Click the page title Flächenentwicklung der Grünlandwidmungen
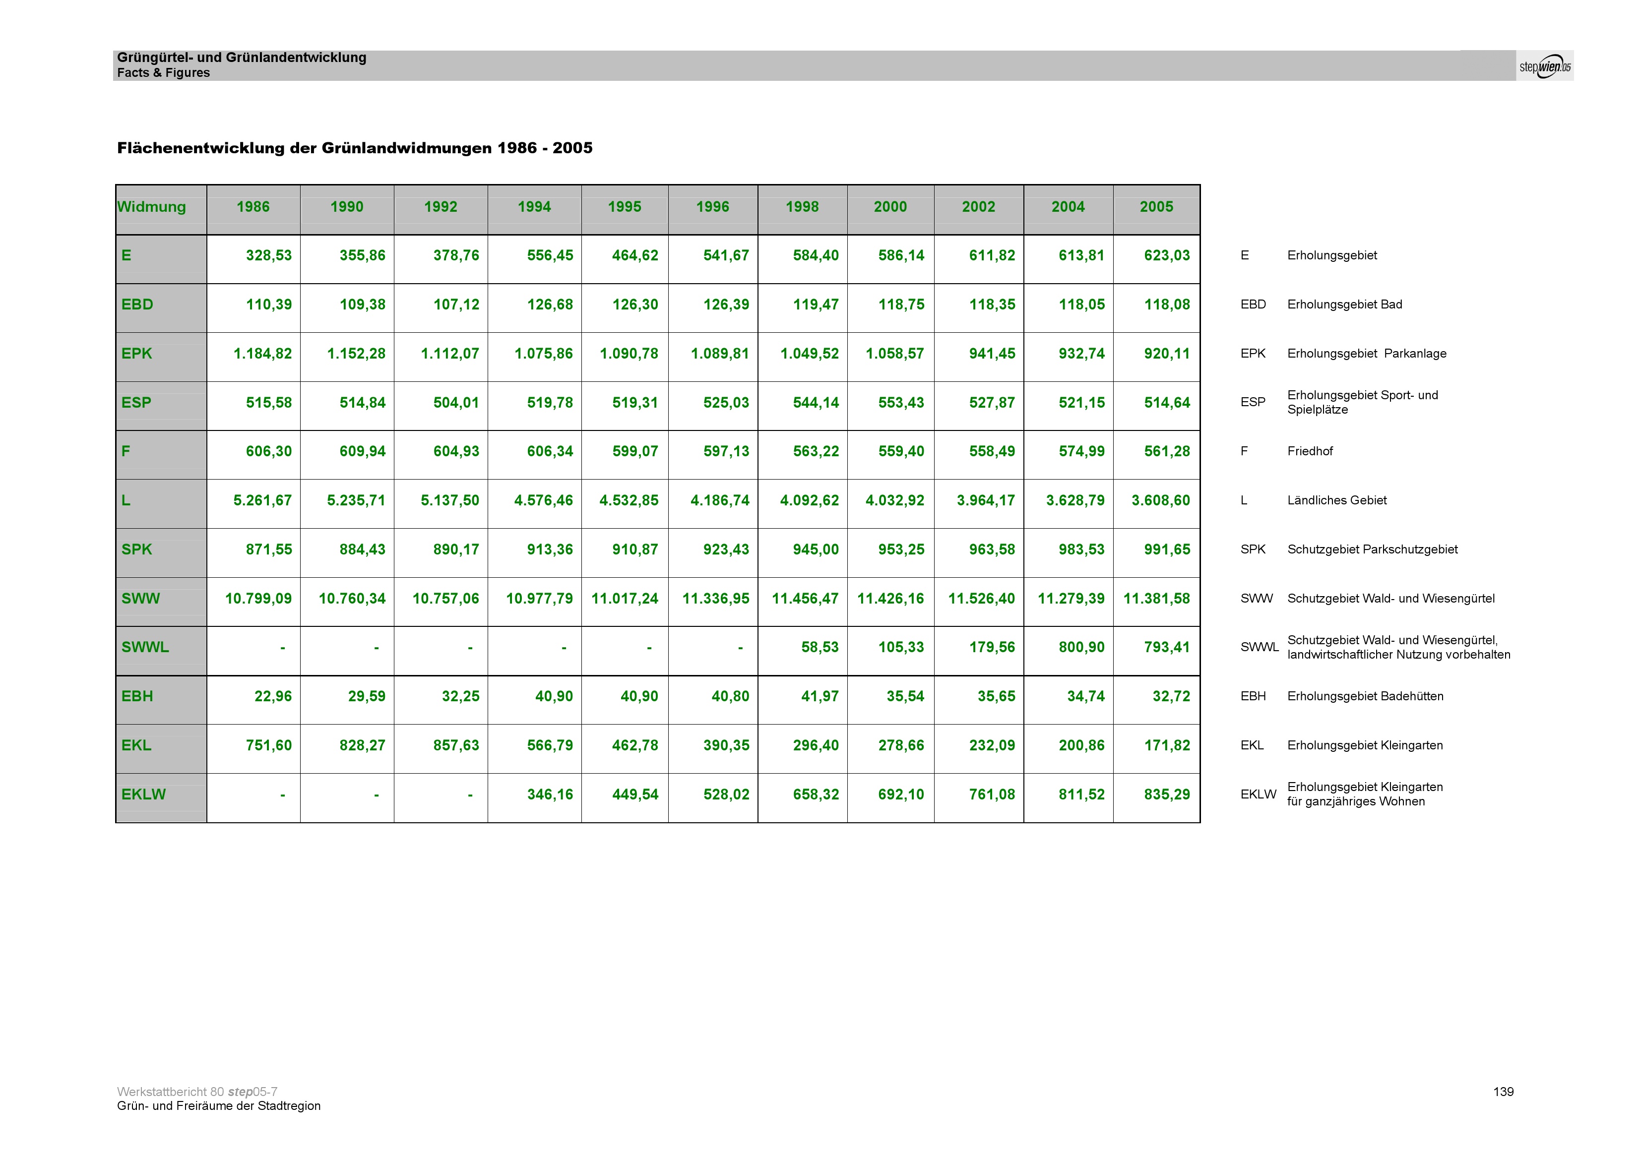1641x1160 pixels. pos(355,148)
